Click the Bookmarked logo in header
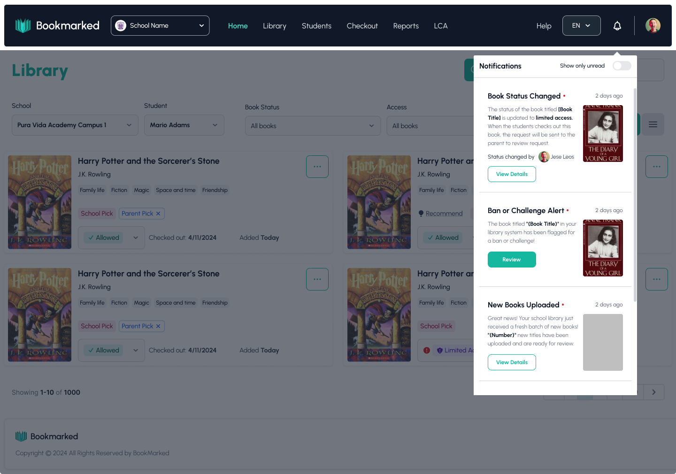The image size is (676, 474). pos(57,26)
